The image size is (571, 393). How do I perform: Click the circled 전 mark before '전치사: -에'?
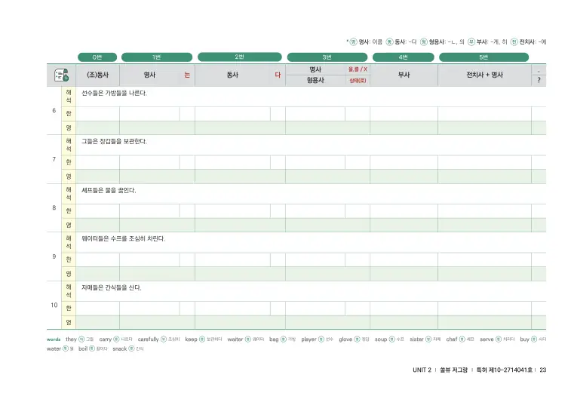[514, 42]
